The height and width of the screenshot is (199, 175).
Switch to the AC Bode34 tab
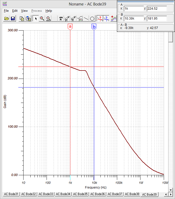63,194
